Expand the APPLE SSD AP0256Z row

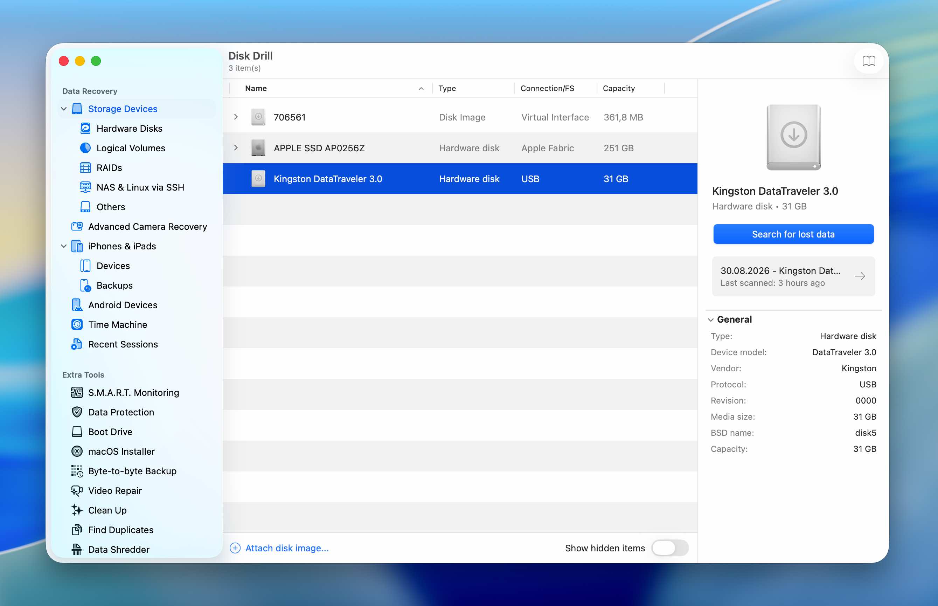236,148
